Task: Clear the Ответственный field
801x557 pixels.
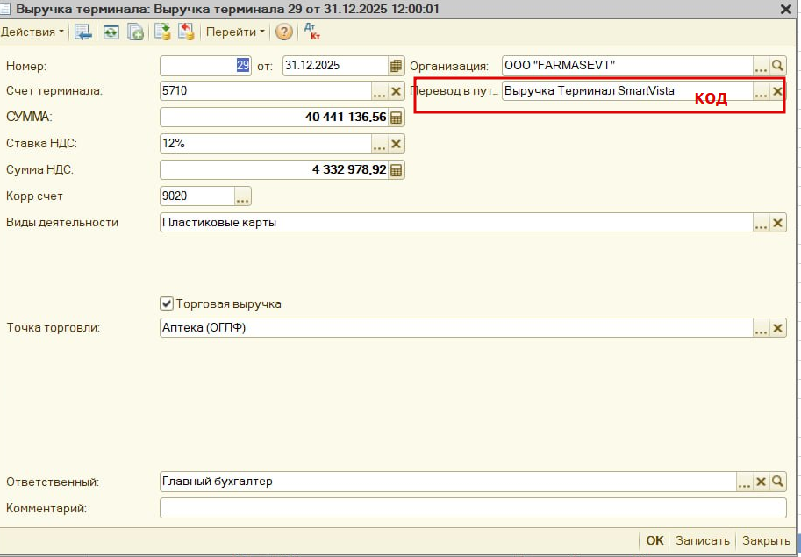Action: point(761,482)
